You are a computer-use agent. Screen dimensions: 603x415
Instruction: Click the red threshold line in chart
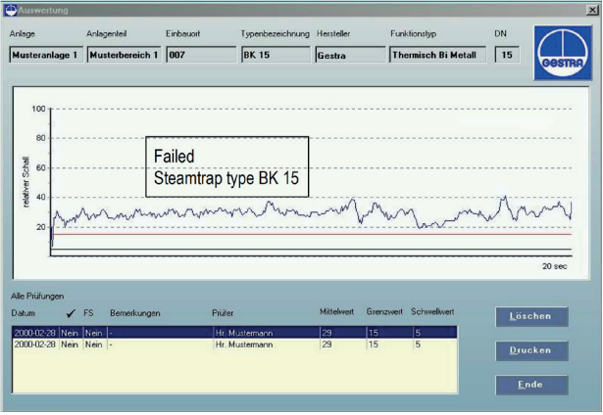click(294, 235)
